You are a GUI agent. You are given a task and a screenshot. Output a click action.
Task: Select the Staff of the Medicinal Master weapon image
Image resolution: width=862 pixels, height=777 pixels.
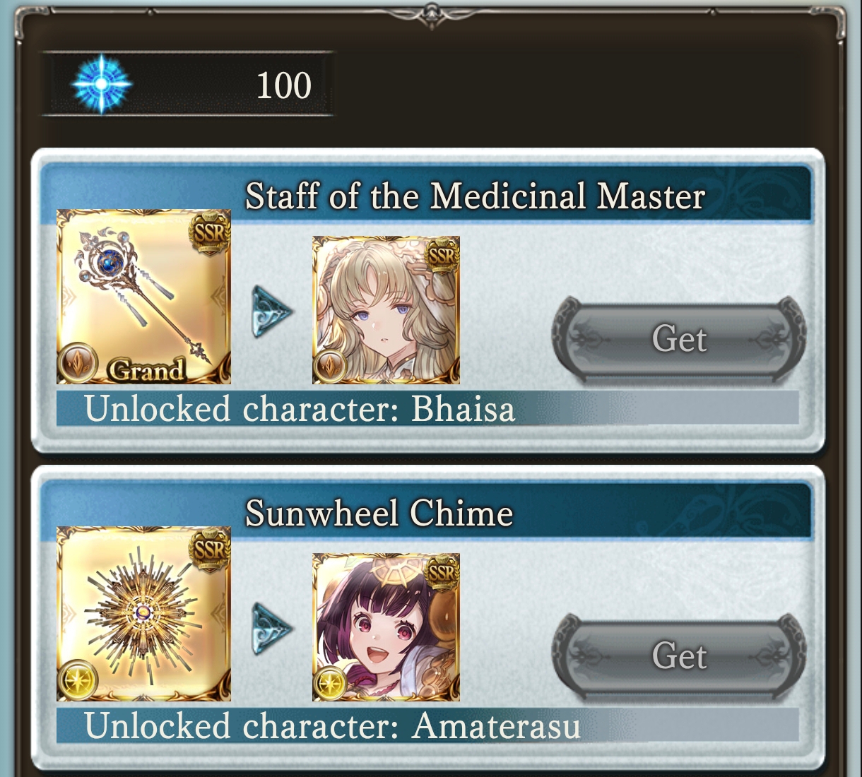tap(143, 297)
